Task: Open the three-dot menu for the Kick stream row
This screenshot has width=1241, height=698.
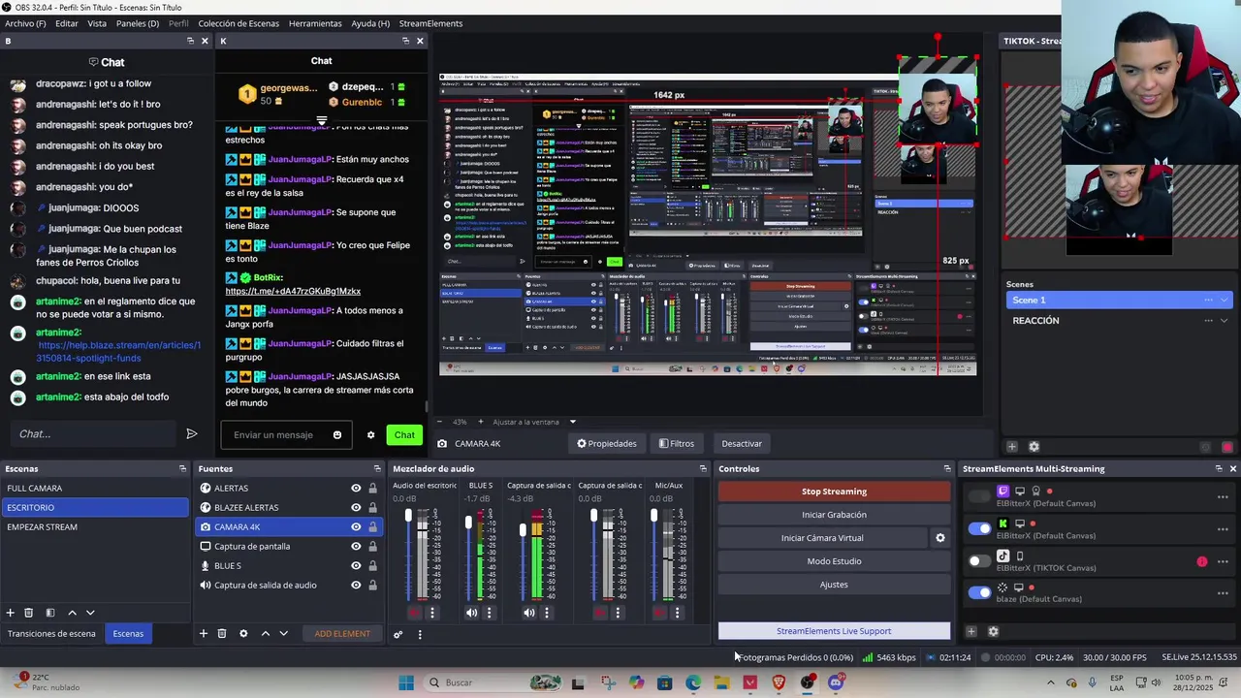Action: tap(1223, 528)
